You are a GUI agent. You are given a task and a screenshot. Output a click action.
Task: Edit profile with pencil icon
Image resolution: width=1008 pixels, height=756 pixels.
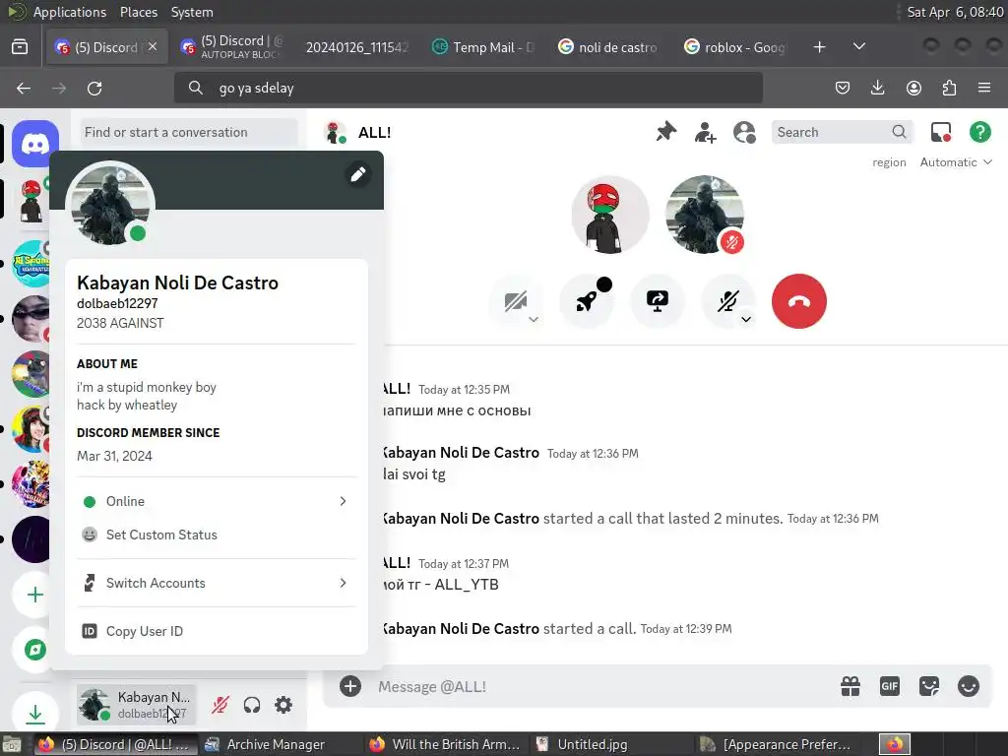pos(358,173)
